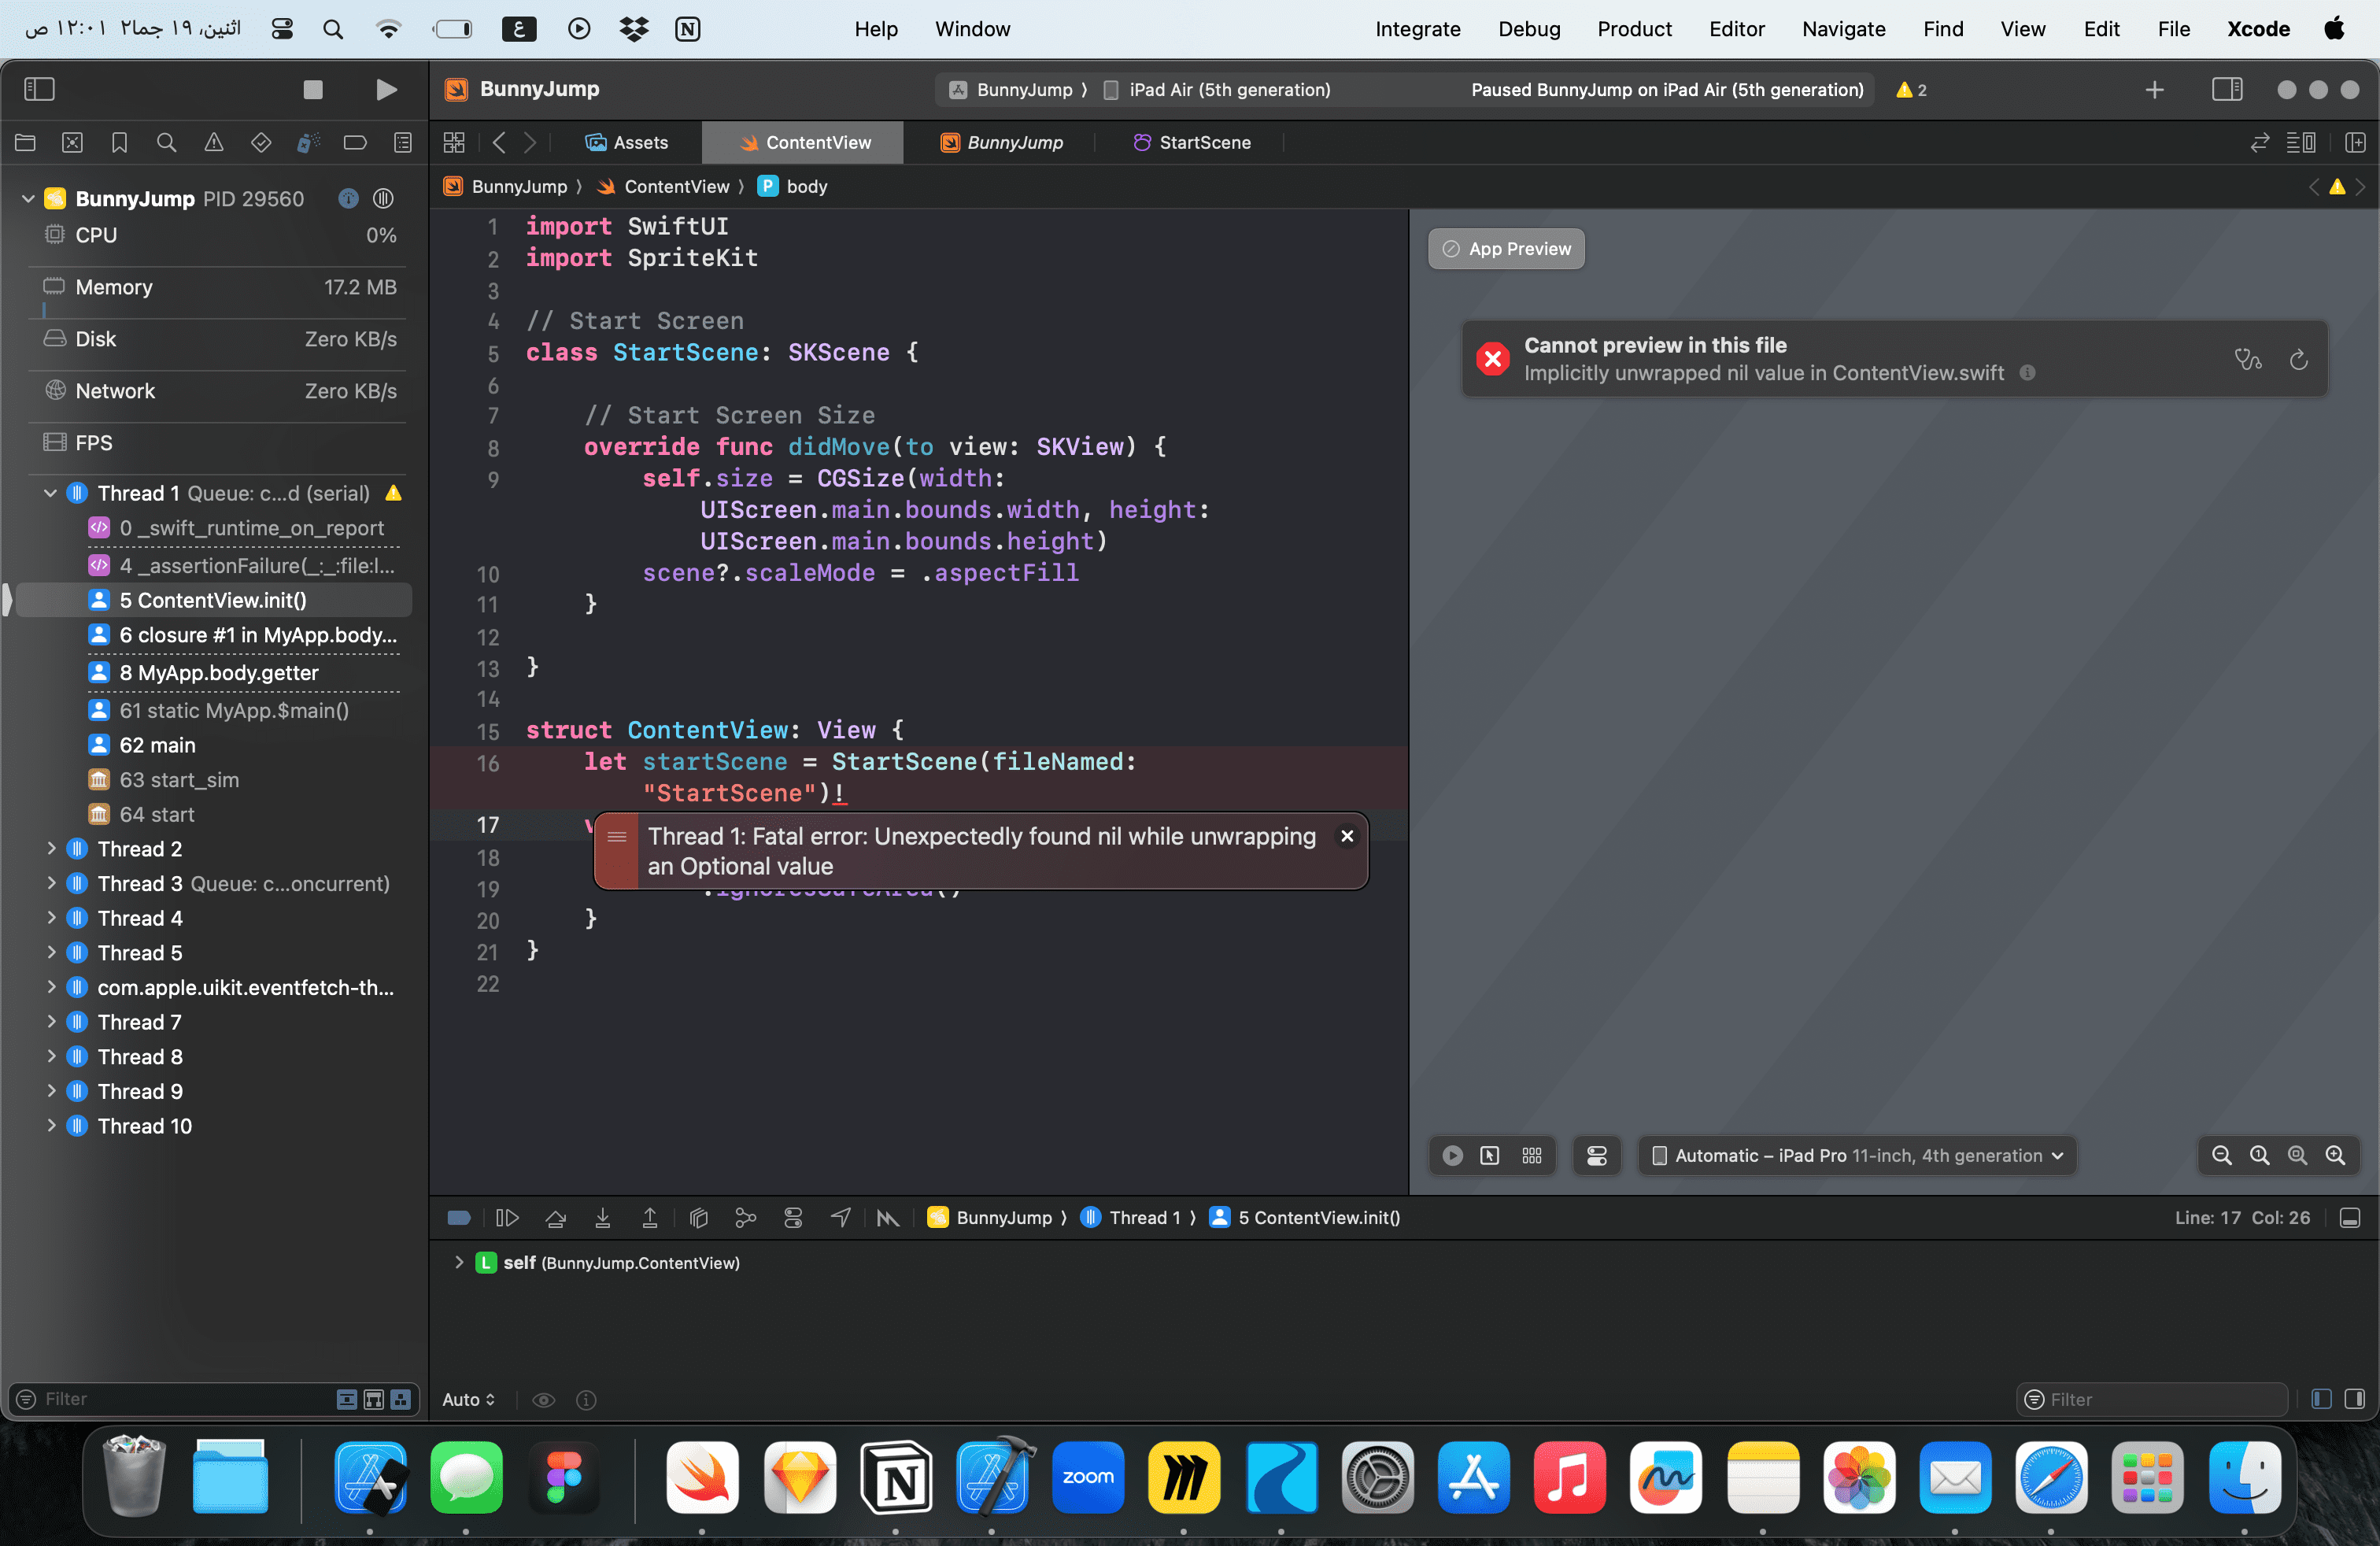Go forward in editor history
Screen dimensions: 2380x1546
pos(530,142)
